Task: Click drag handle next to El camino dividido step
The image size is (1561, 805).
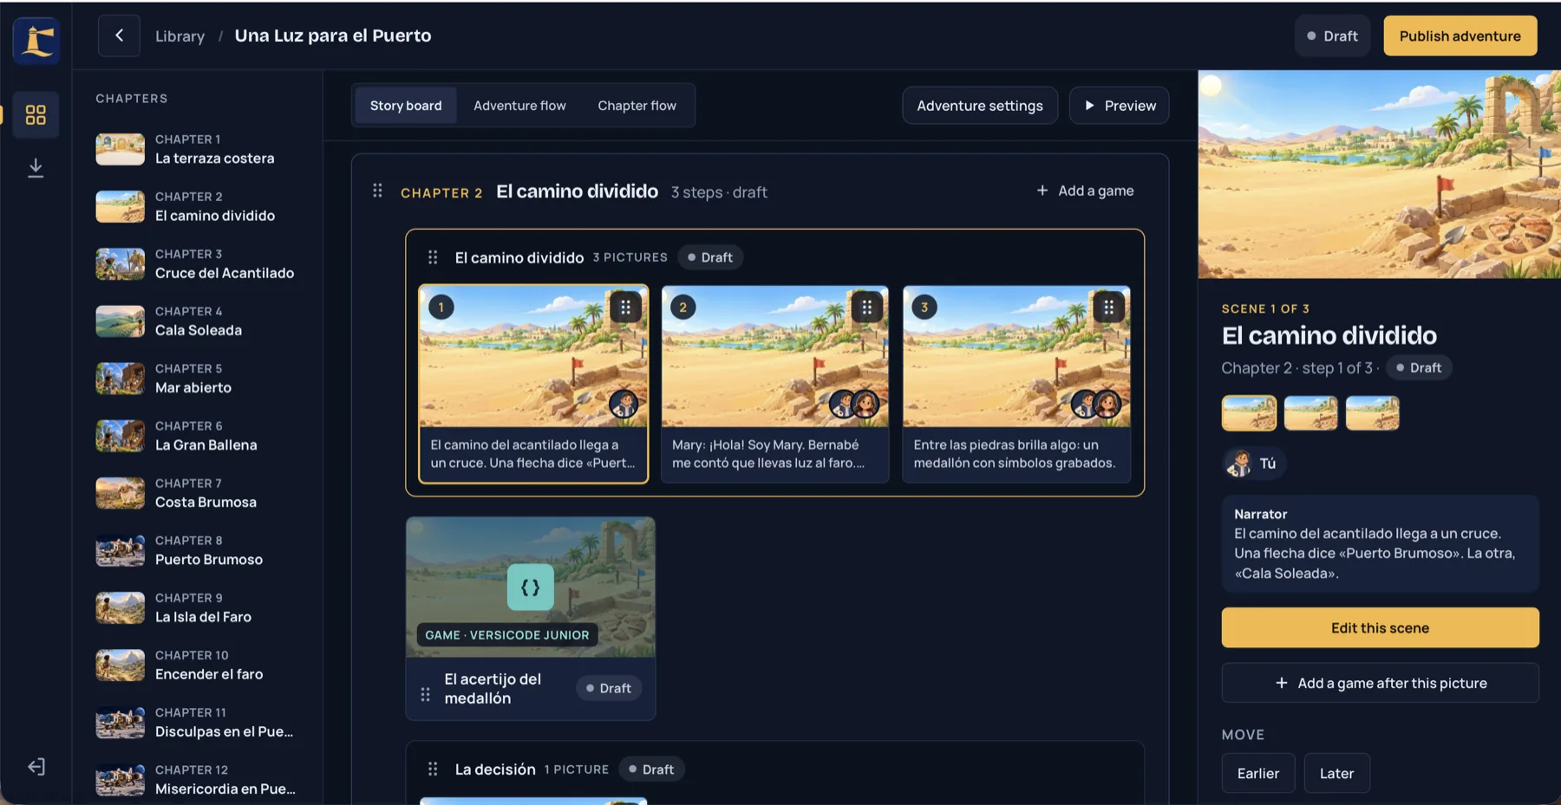Action: click(433, 257)
